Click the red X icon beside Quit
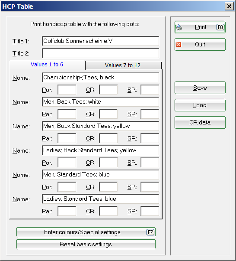This screenshot has width=236, height=261. tap(179, 45)
